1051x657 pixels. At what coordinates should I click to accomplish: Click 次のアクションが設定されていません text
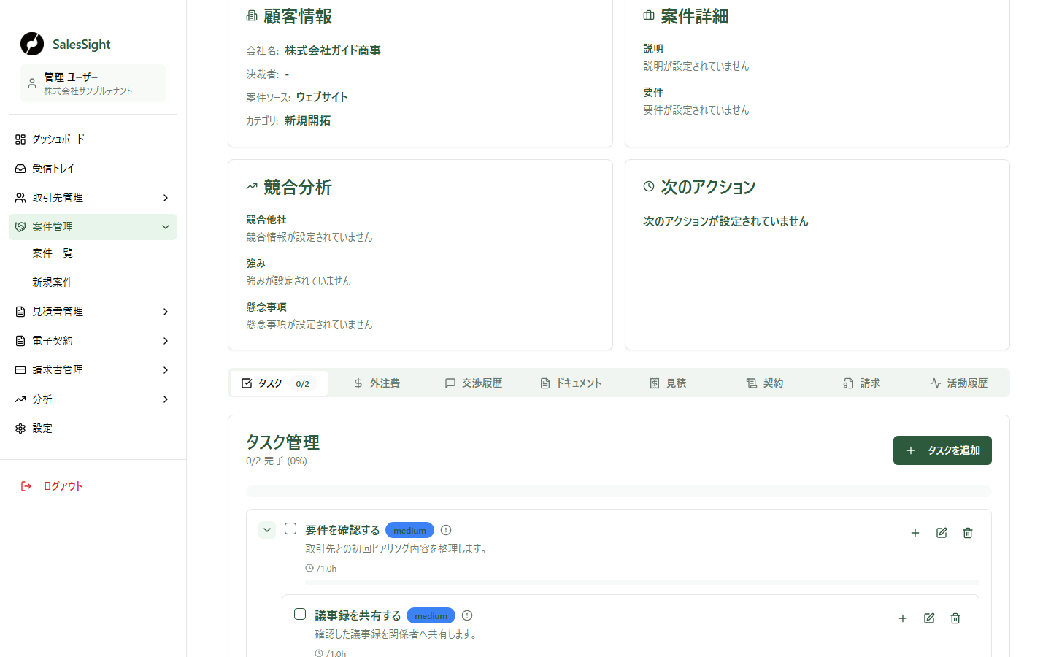[x=725, y=221]
